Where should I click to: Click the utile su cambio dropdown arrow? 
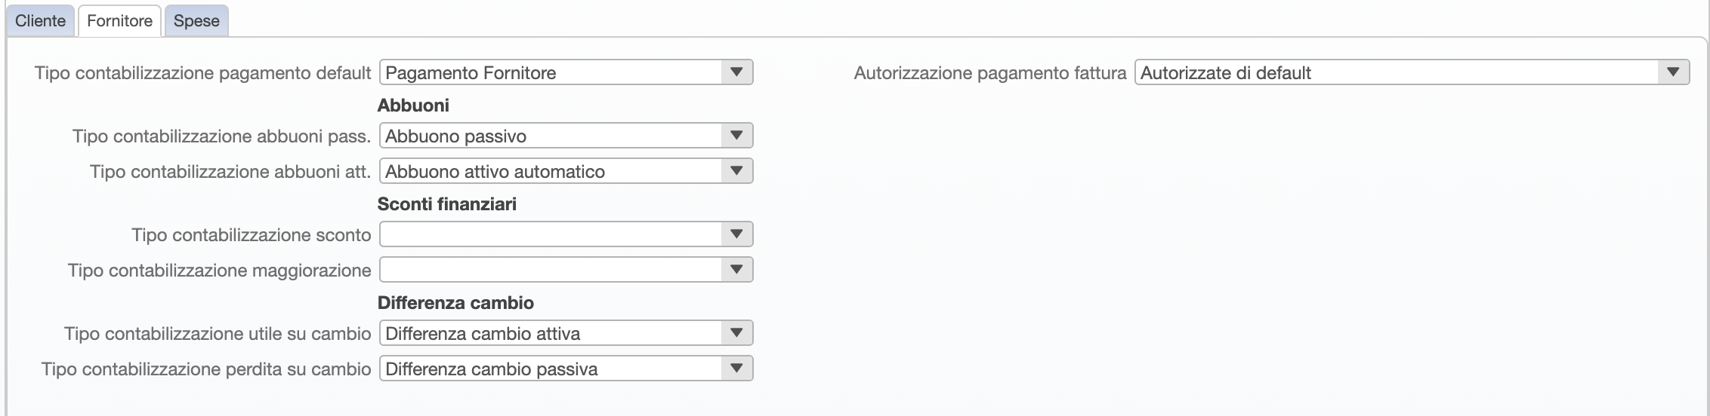[736, 333]
